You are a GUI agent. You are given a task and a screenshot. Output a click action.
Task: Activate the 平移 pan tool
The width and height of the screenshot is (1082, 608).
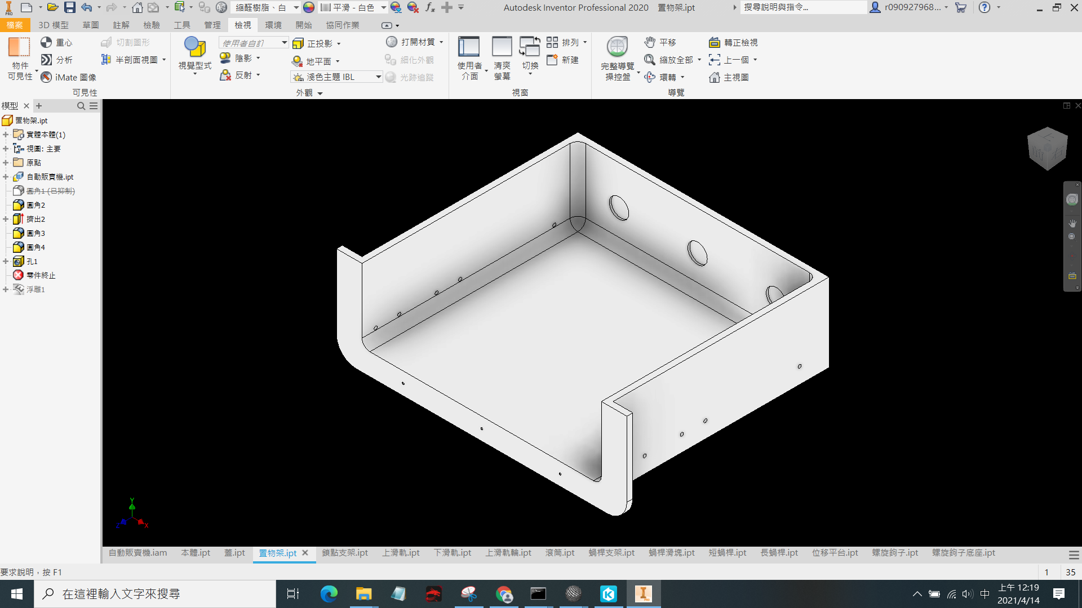(x=650, y=42)
